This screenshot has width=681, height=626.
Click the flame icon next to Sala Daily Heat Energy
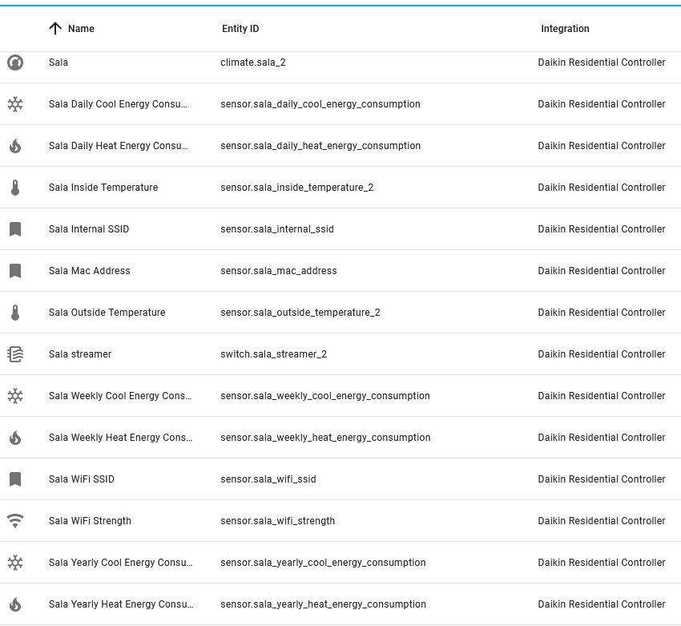click(15, 145)
